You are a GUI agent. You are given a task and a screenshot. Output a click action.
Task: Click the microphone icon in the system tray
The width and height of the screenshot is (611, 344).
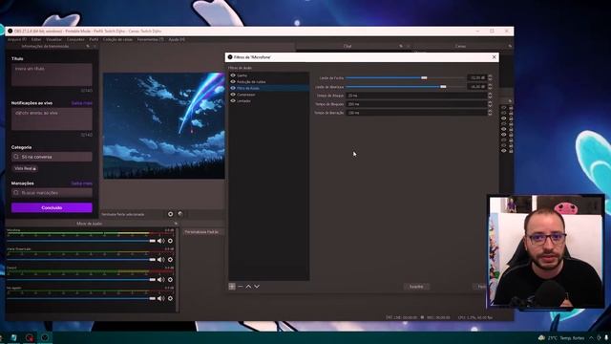point(606,337)
